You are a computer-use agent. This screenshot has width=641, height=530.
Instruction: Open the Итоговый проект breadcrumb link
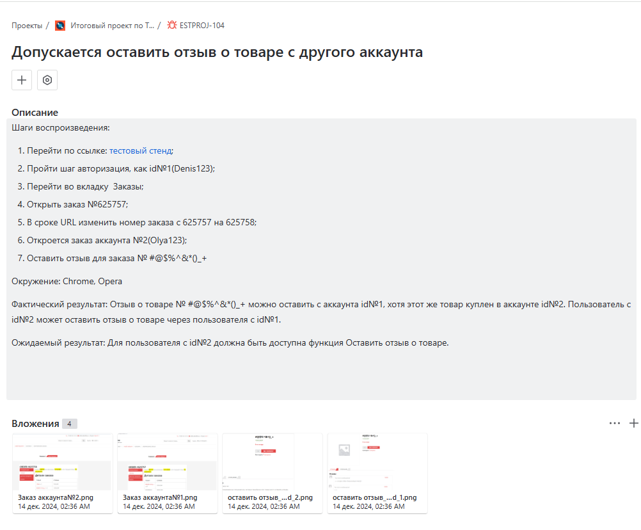point(112,26)
